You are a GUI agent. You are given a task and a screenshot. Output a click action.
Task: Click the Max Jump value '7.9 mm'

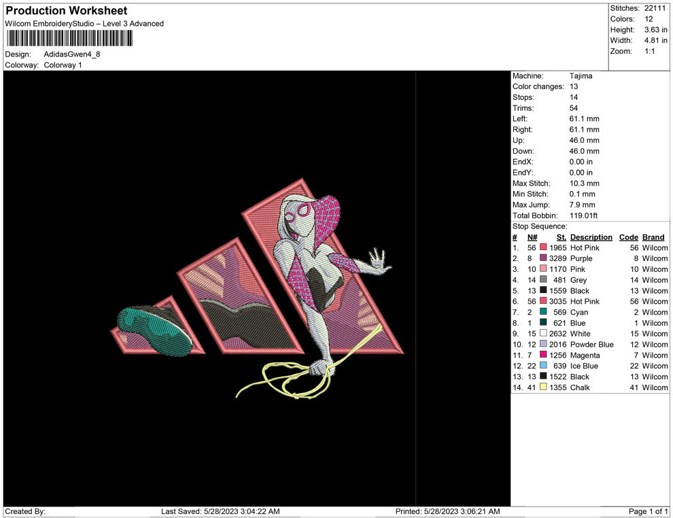pyautogui.click(x=582, y=205)
